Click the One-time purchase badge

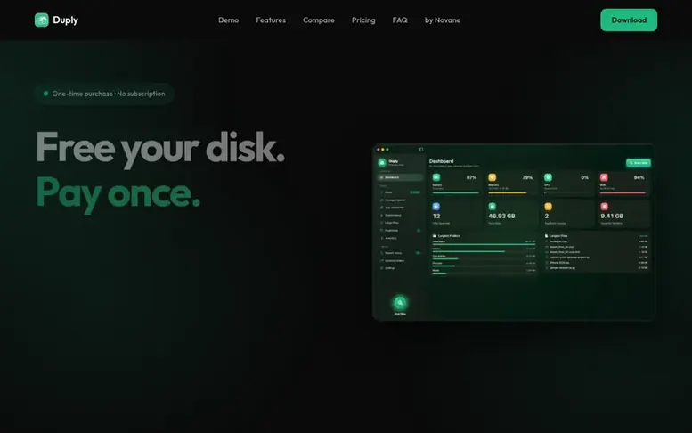click(x=104, y=94)
